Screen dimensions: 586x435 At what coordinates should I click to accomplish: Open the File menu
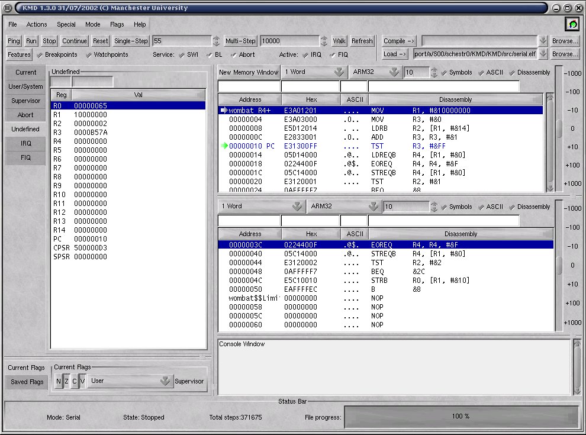[12, 24]
